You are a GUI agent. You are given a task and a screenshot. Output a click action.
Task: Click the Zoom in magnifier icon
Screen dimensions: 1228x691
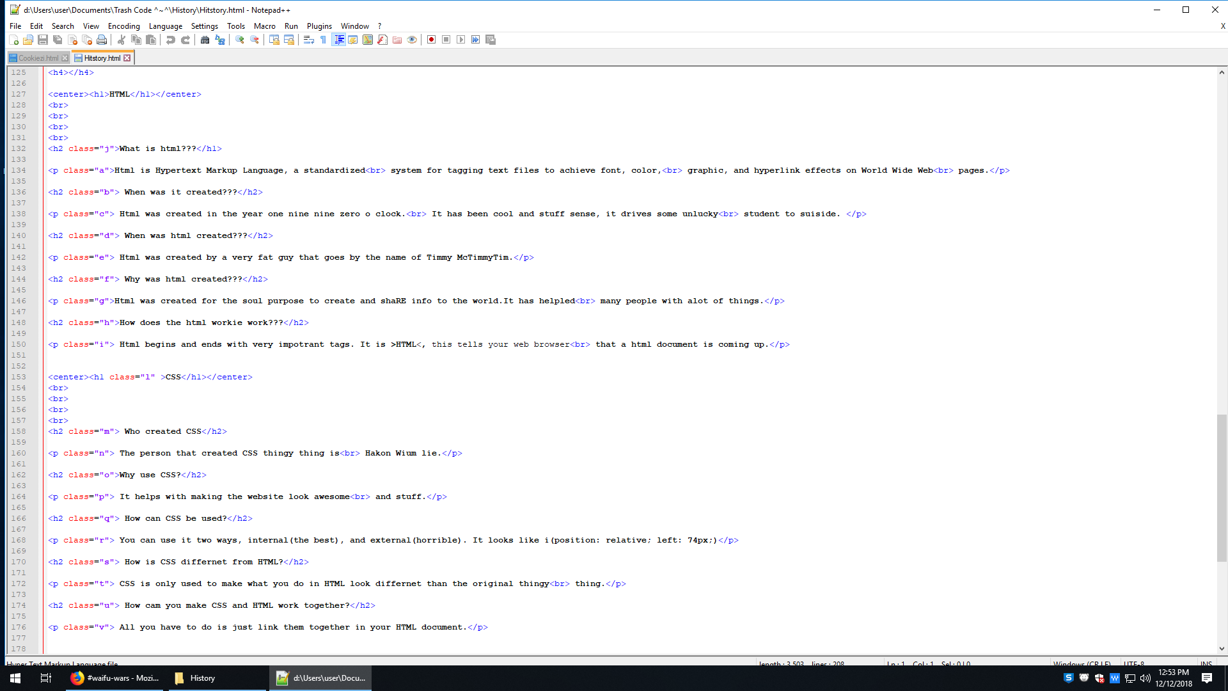240,40
